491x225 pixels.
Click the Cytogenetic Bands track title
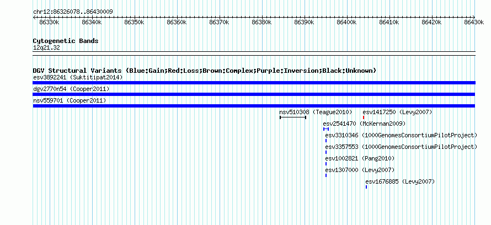click(x=66, y=41)
